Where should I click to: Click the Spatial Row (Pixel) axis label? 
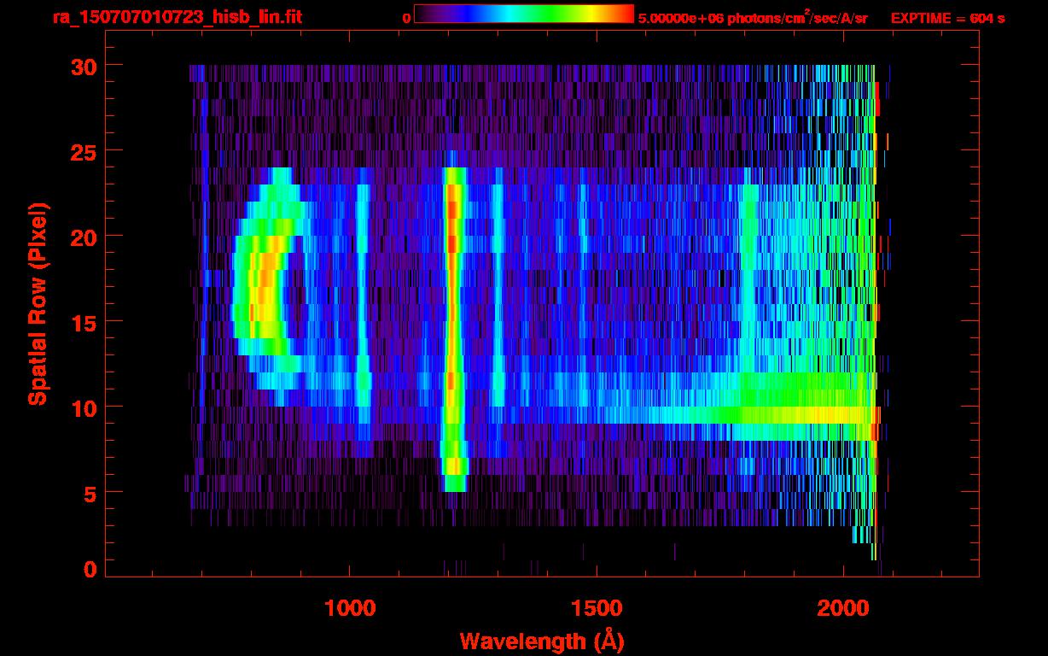(37, 303)
